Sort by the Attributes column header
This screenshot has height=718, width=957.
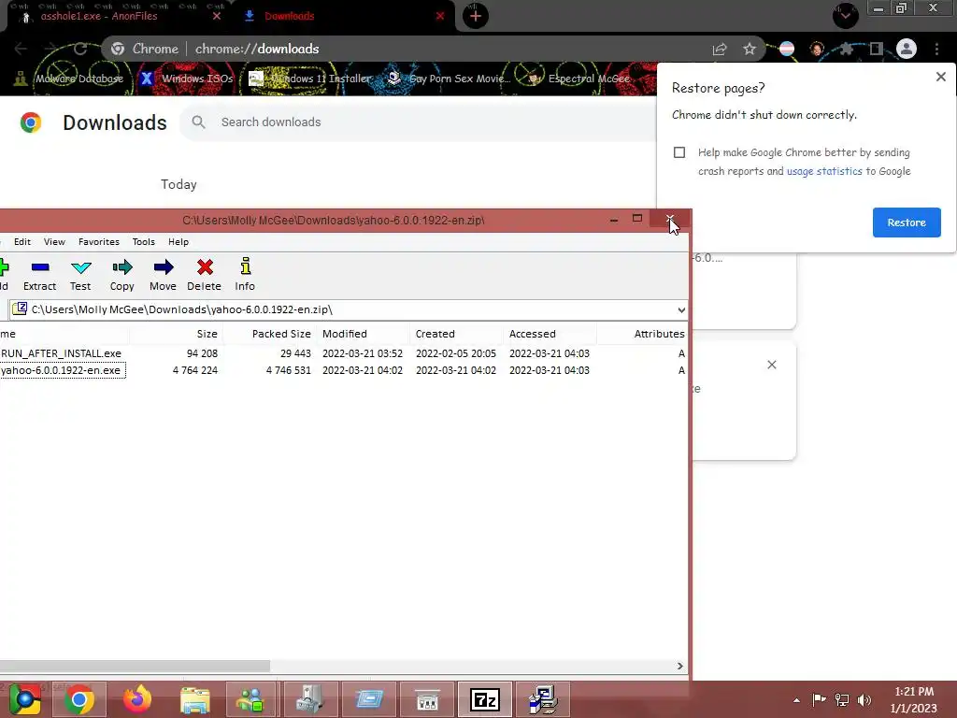[x=643, y=334]
